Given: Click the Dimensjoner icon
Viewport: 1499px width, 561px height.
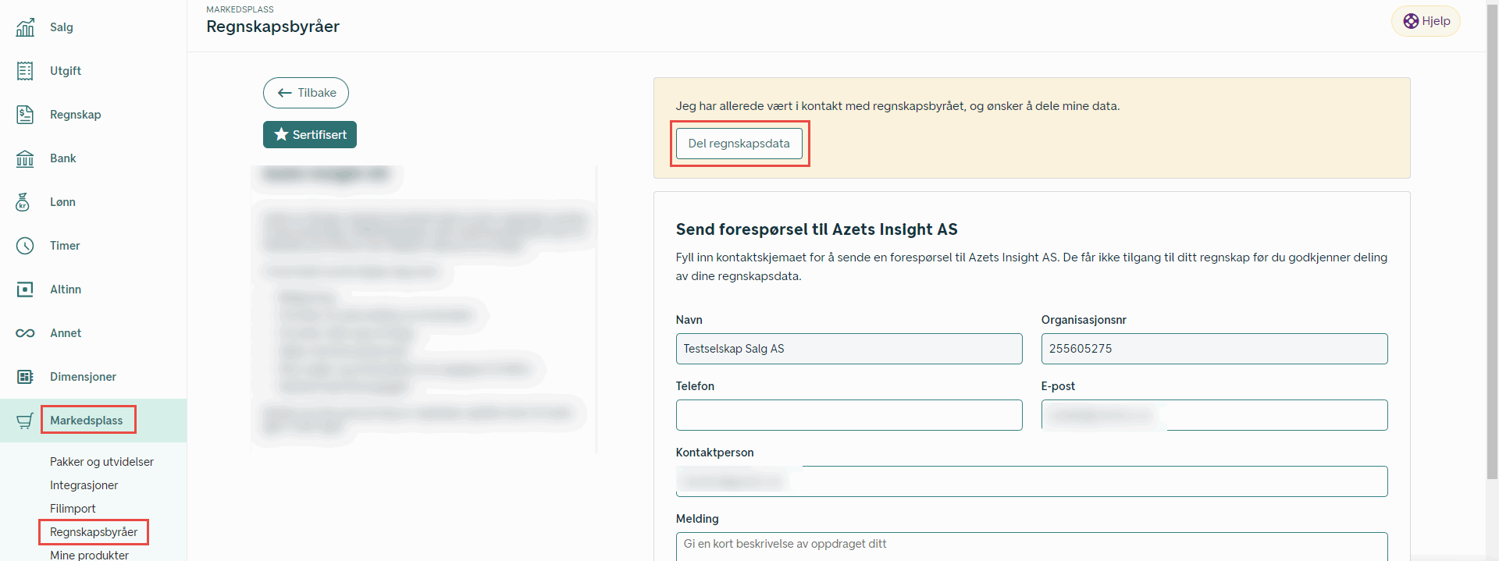Looking at the screenshot, I should [x=25, y=377].
